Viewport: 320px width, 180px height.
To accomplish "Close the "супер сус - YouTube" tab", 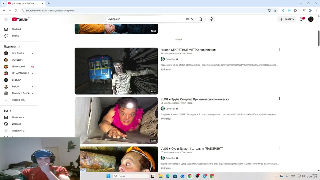I will [x=42, y=3].
